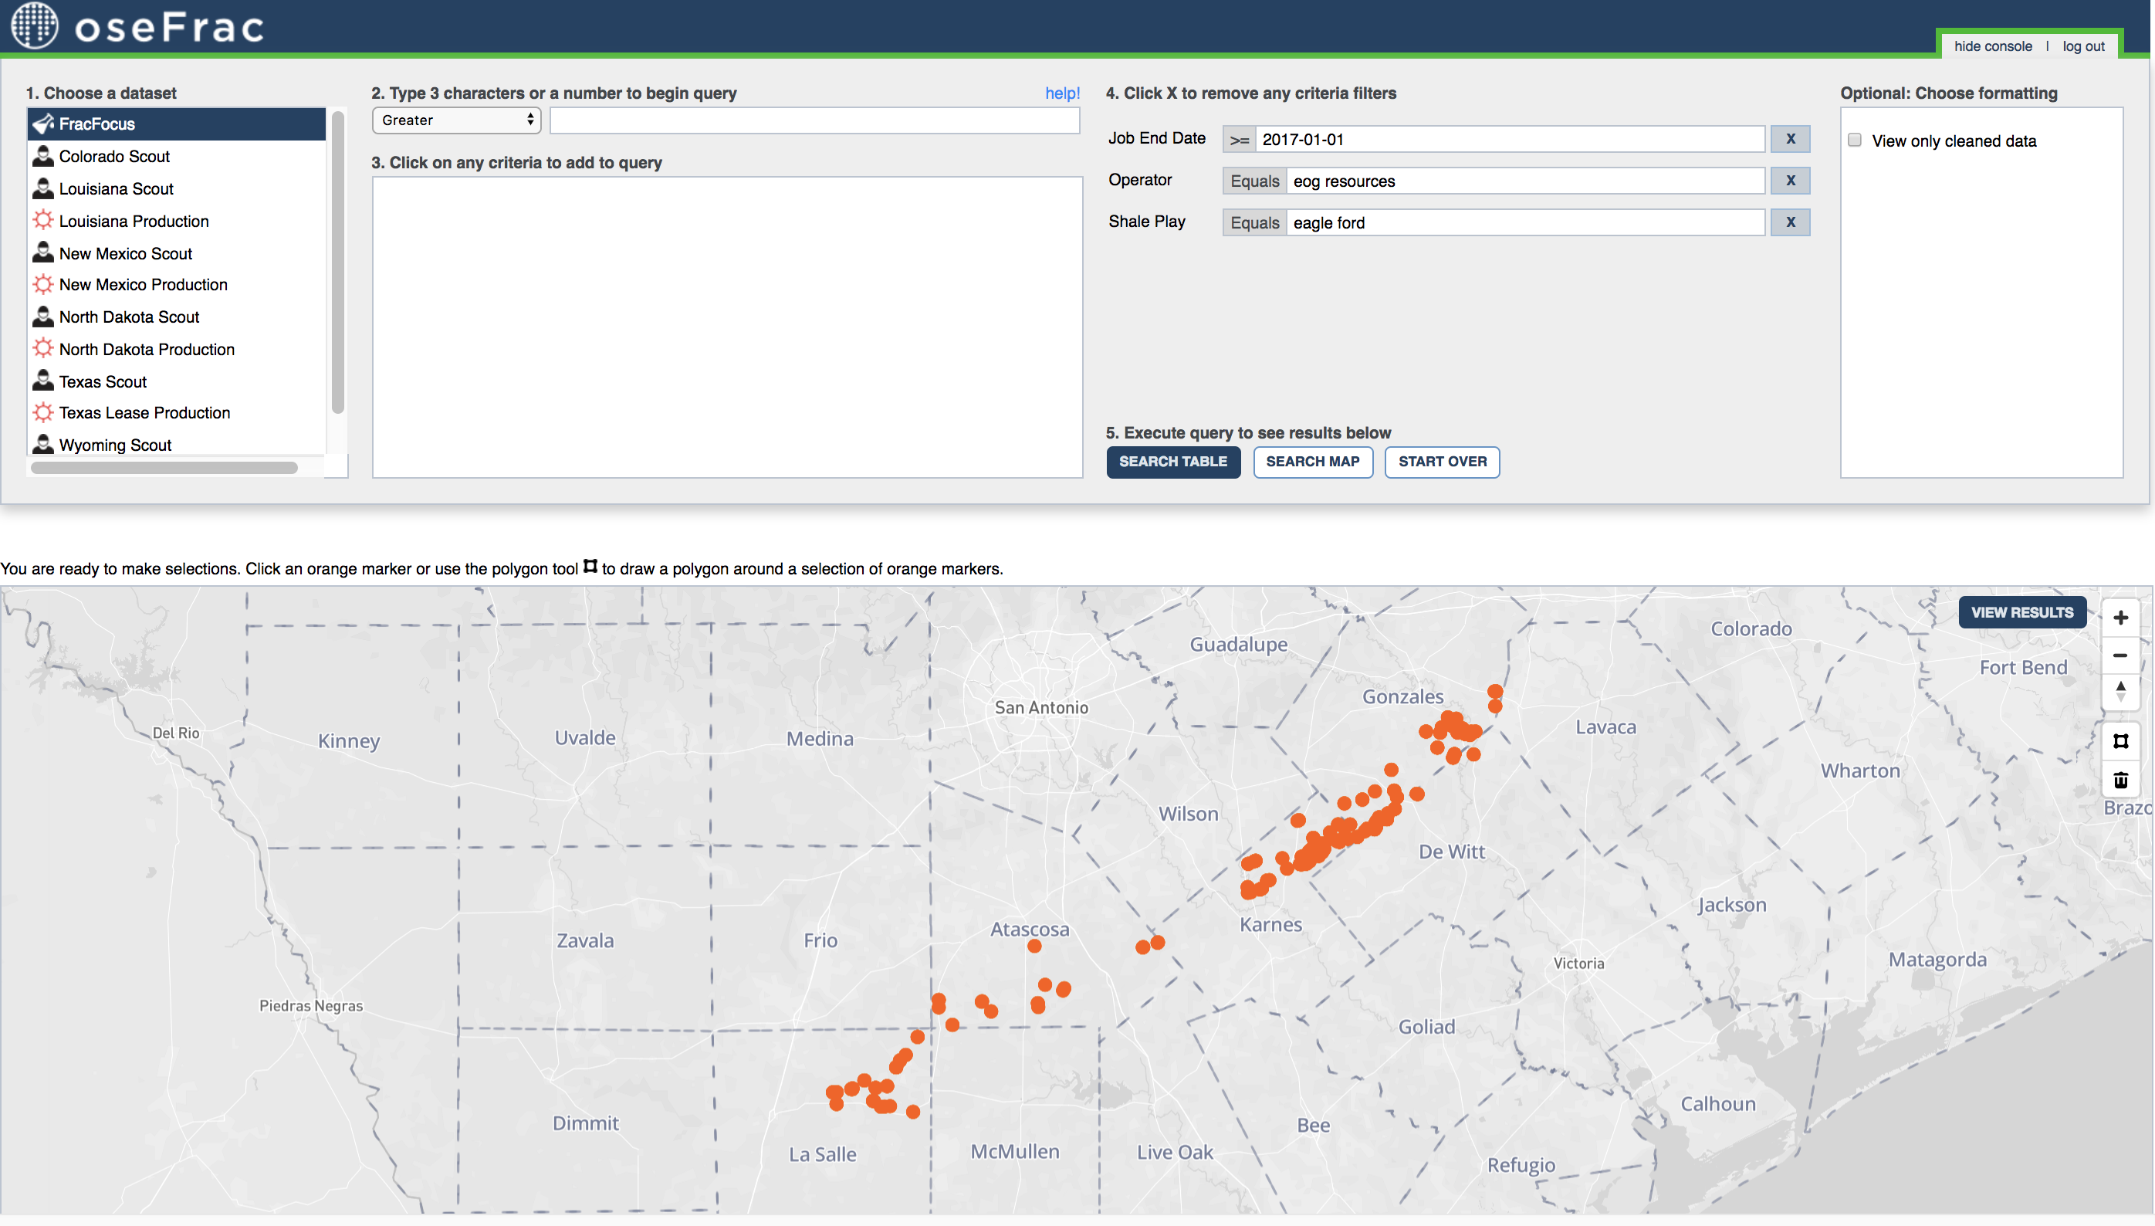Viewport: 2155px width, 1226px height.
Task: Click the Equals operator on Operator filter
Action: click(x=1254, y=180)
